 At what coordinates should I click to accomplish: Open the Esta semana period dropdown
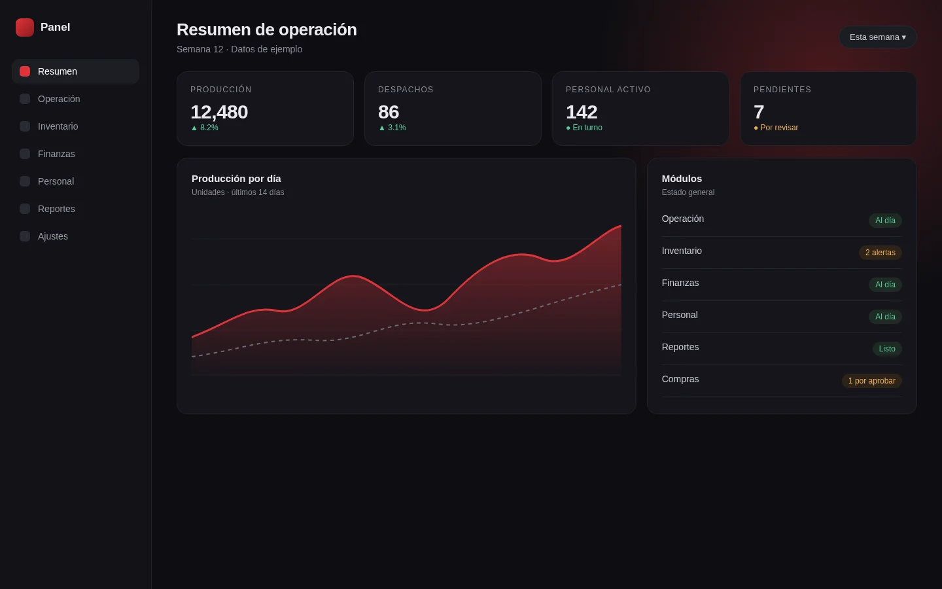(x=878, y=37)
